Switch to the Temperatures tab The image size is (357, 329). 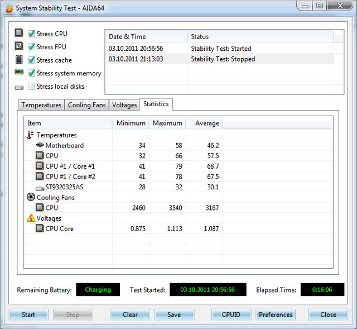click(41, 105)
